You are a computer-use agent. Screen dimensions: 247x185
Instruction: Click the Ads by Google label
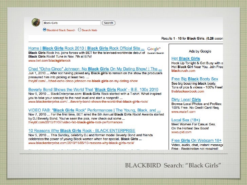pyautogui.click(x=200, y=51)
